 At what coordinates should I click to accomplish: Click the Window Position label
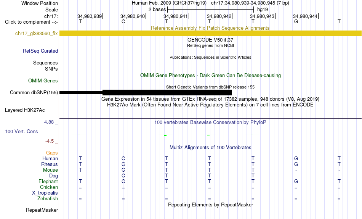coord(40,3)
